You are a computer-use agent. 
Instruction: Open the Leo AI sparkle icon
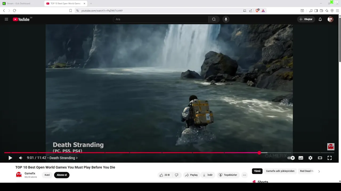[327, 11]
